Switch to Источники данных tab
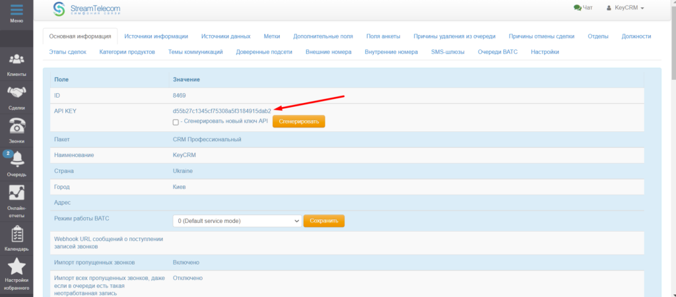 tap(226, 36)
